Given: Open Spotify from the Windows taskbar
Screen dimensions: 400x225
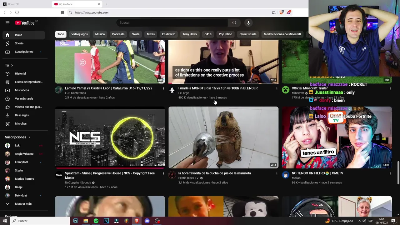Looking at the screenshot, I should pyautogui.click(x=96, y=221).
